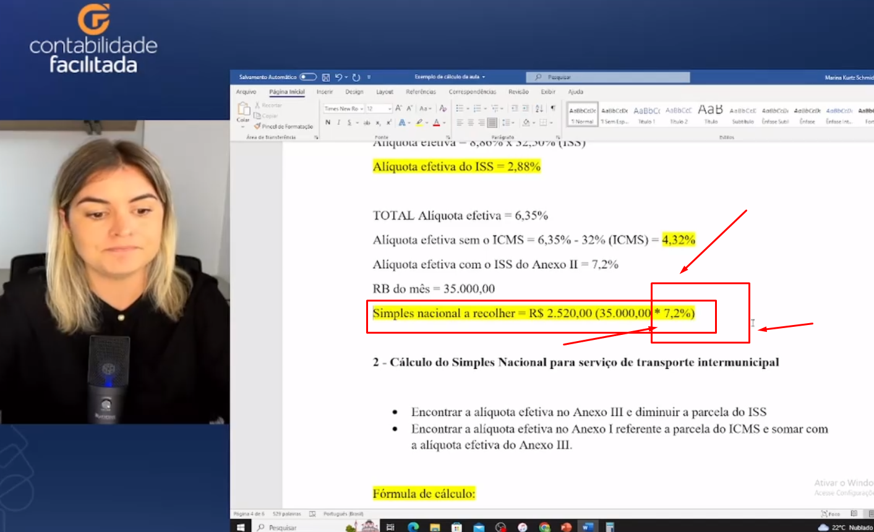
Task: Apply the Título 1 style
Action: click(x=646, y=114)
